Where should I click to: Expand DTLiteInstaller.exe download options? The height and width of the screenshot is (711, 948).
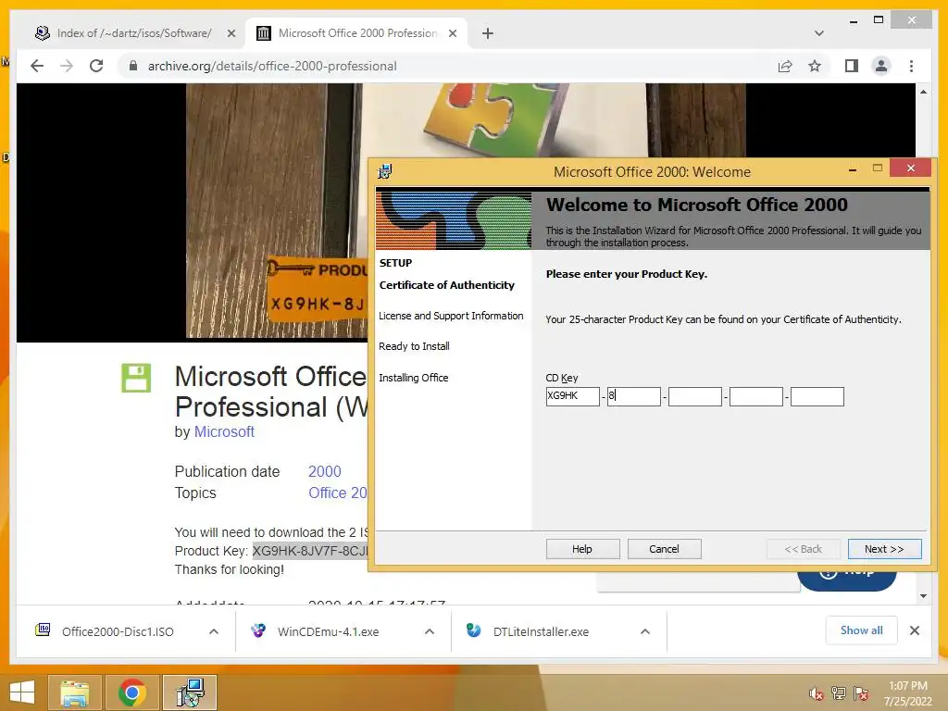(645, 631)
